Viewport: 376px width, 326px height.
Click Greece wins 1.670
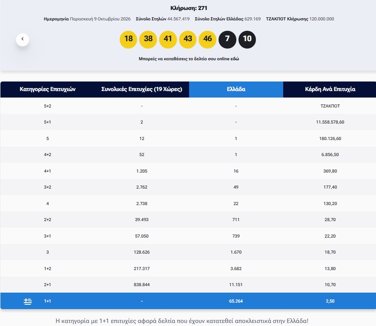tap(236, 252)
